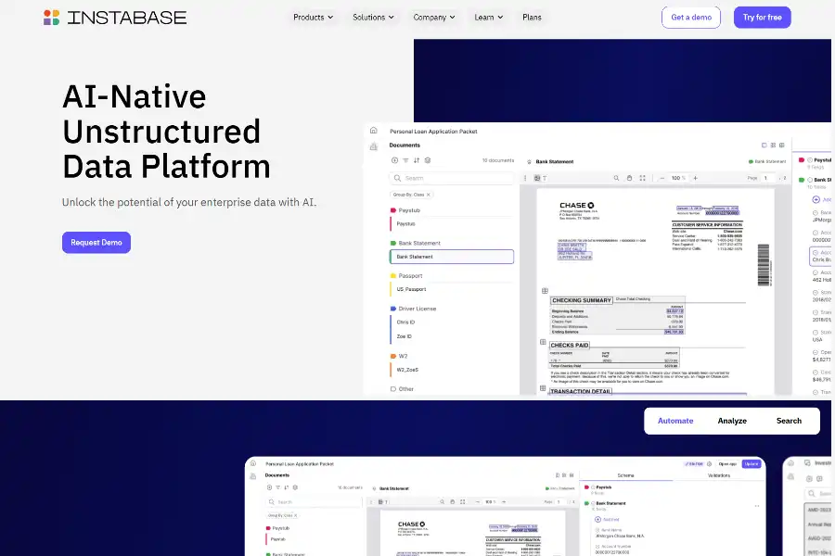The image size is (835, 556).
Task: Click the Get a demo button
Action: pyautogui.click(x=691, y=17)
